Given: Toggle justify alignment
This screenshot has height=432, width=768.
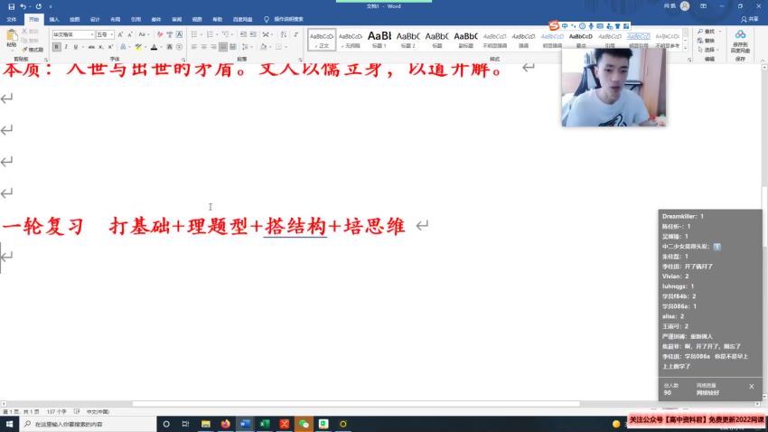Looking at the screenshot, I should click(223, 47).
